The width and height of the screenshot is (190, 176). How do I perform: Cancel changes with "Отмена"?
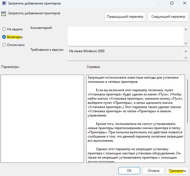(153, 171)
